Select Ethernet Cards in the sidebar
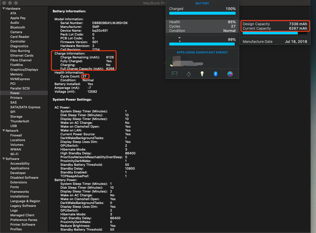 click(x=22, y=55)
